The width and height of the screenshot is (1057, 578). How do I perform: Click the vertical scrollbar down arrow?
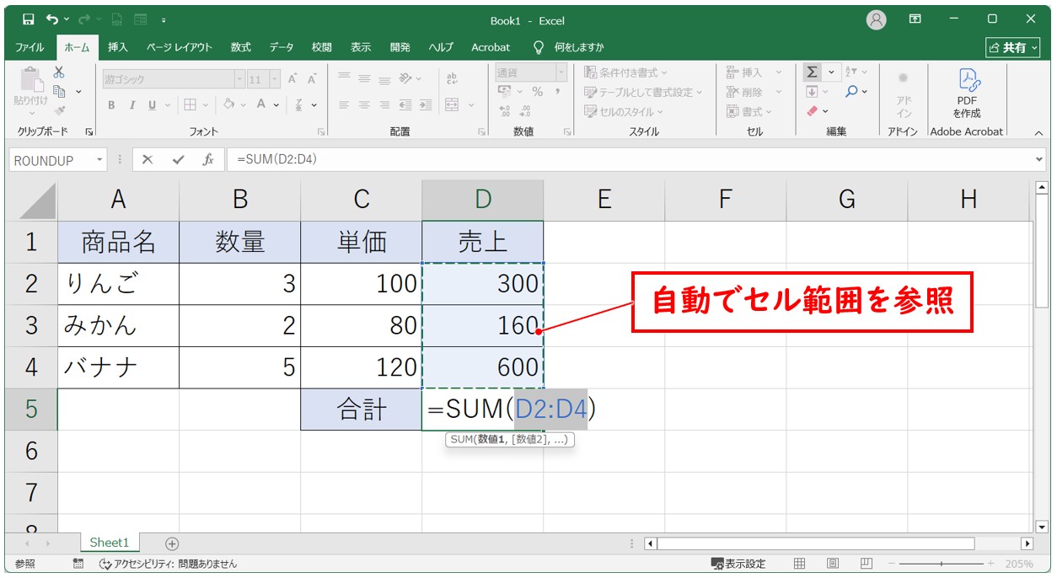1043,527
